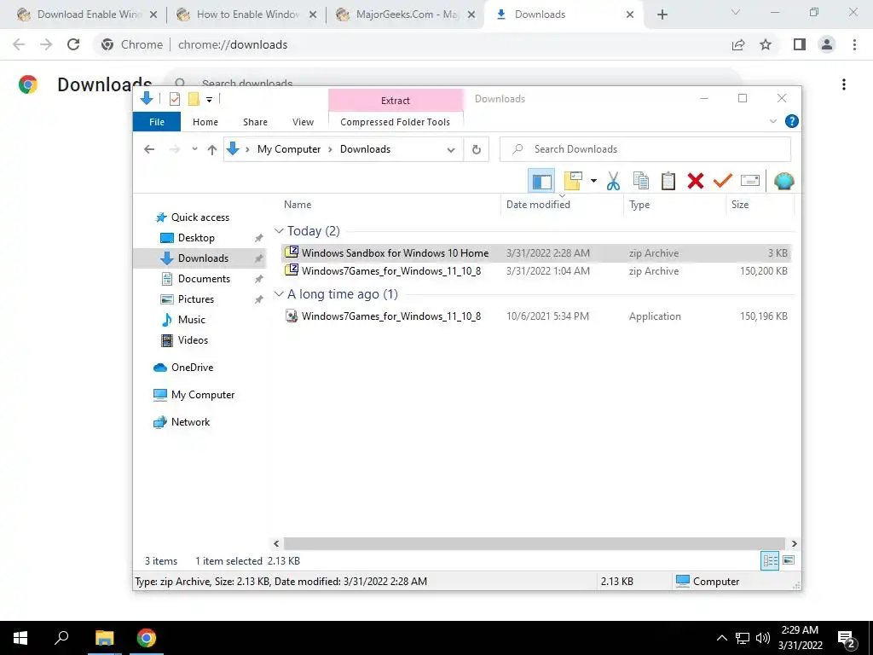Image resolution: width=873 pixels, height=655 pixels.
Task: Click the horizontal scrollbar right arrow
Action: point(794,543)
